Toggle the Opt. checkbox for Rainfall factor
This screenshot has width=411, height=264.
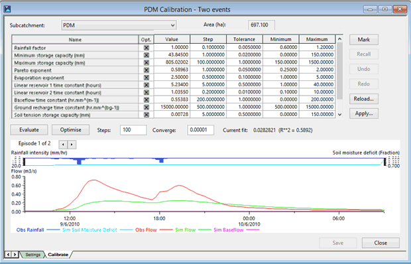pos(147,48)
